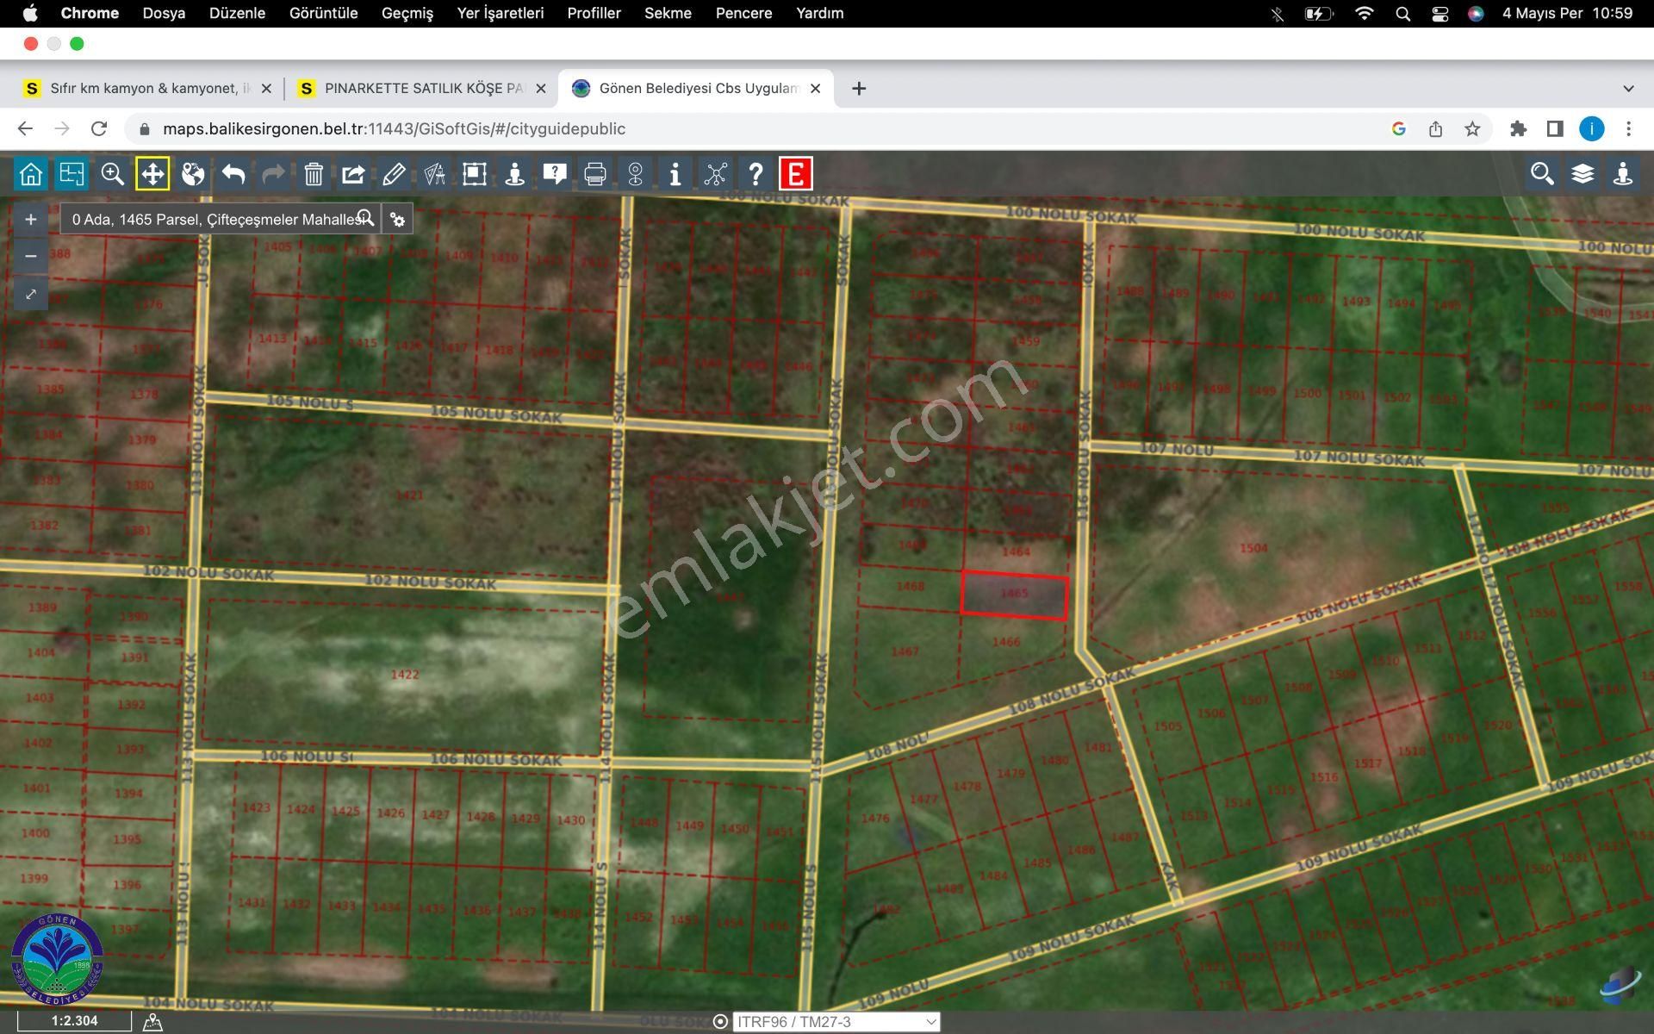Viewport: 1654px width, 1034px height.
Task: Zoom in with the plus map button
Action: (x=31, y=220)
